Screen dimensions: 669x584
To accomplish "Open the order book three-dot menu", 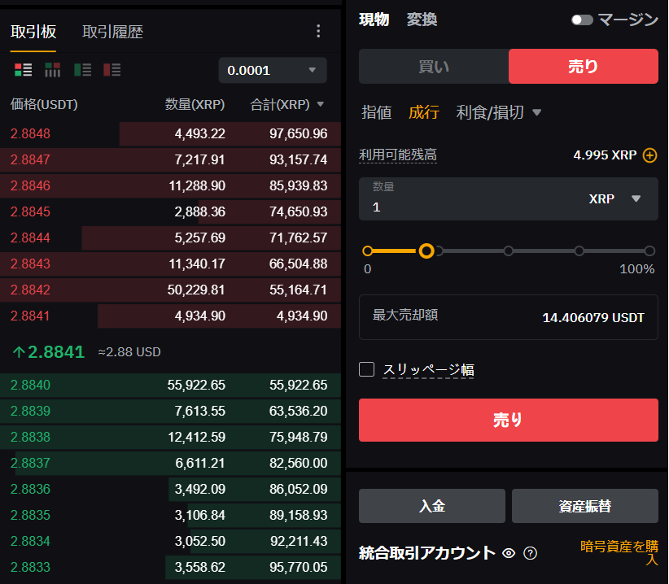I will point(318,32).
